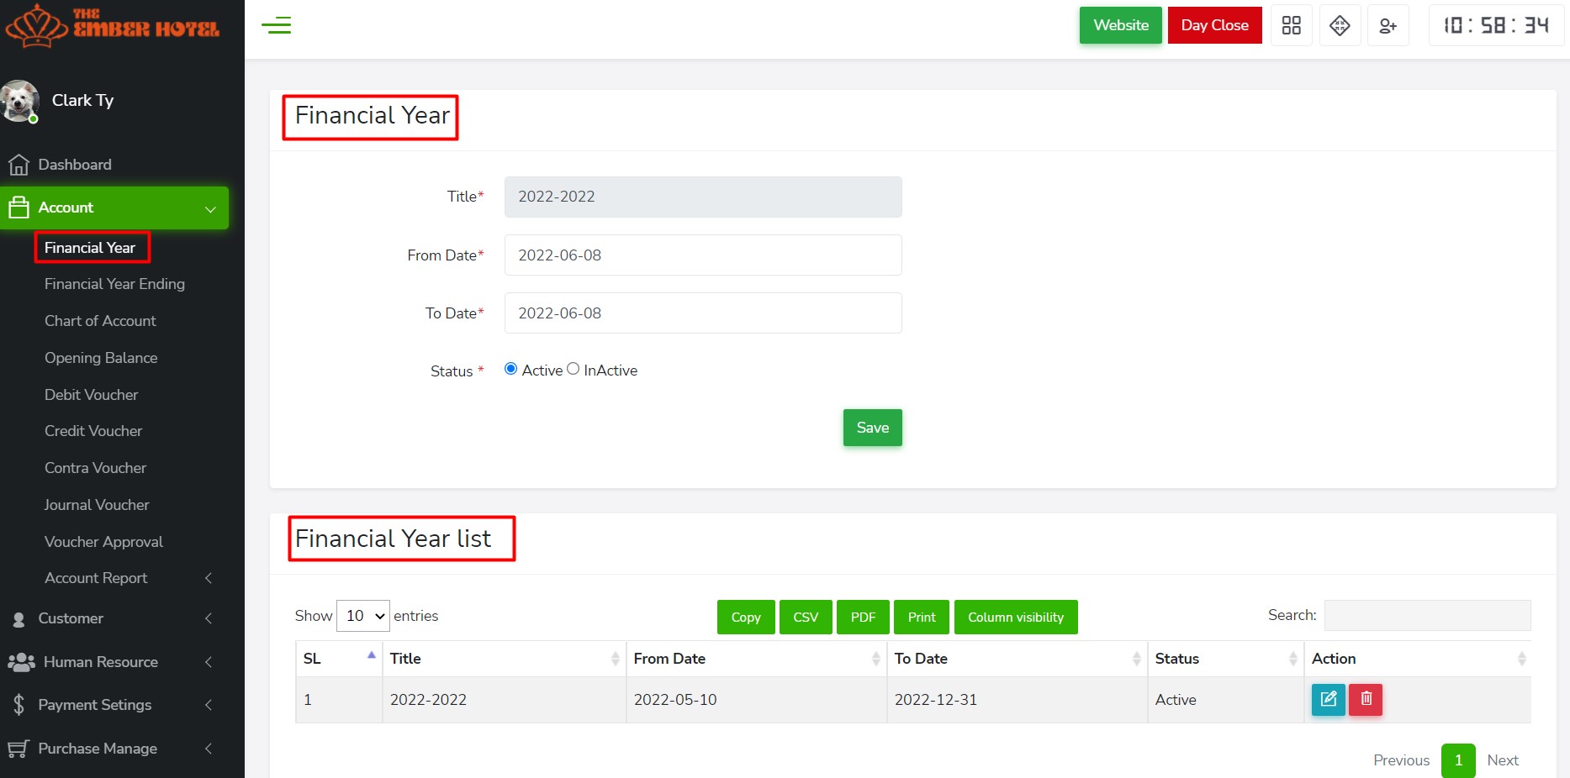Screen dimensions: 1570x778
Task: Select the InActive status radio button
Action: coord(574,369)
